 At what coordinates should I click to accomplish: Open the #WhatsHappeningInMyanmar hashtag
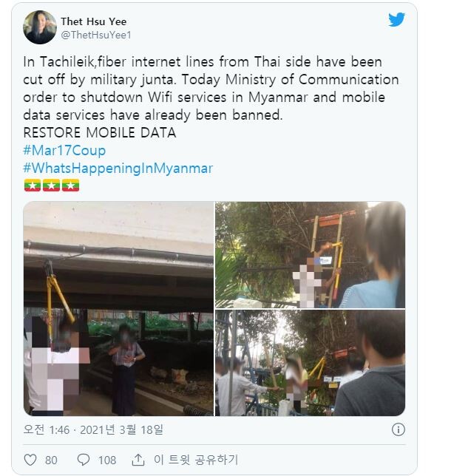[x=118, y=169]
